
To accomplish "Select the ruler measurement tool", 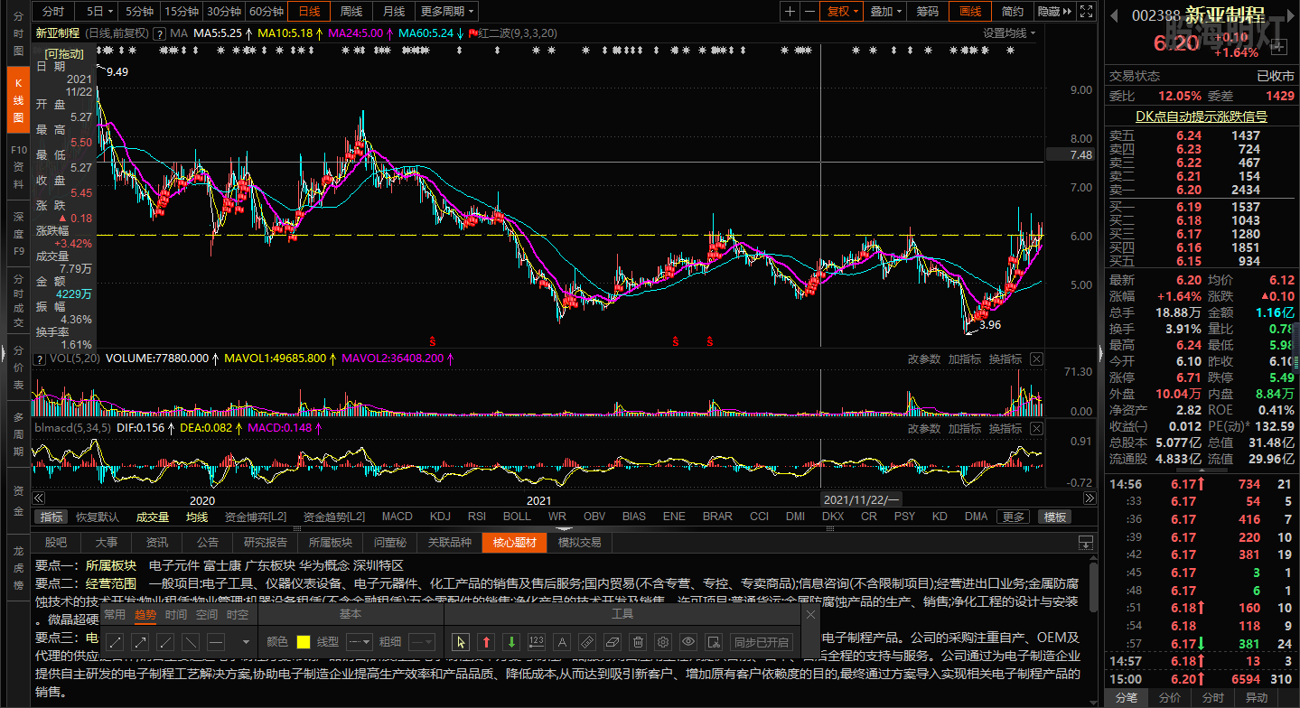I will pyautogui.click(x=587, y=642).
